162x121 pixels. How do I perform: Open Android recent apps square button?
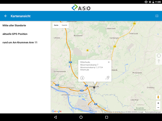(x=107, y=117)
